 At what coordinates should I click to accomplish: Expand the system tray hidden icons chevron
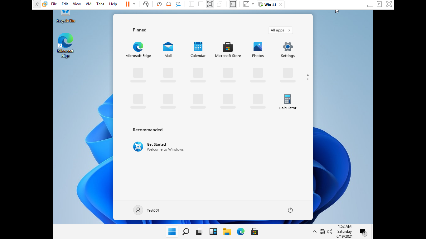click(314, 232)
